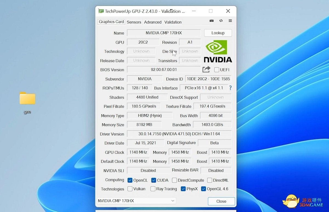Toggle the DirectCompute checkbox
The height and width of the screenshot is (212, 329).
(174, 180)
